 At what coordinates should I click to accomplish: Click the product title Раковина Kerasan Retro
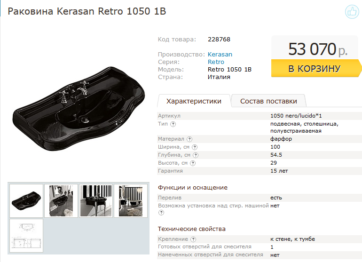click(x=87, y=11)
